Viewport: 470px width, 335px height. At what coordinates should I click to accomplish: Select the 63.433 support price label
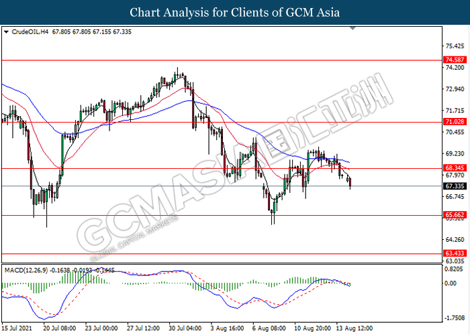455,253
